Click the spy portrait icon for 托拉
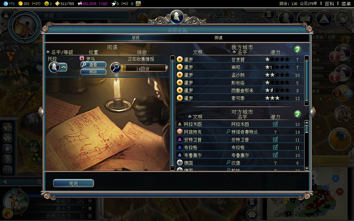 tap(54, 67)
